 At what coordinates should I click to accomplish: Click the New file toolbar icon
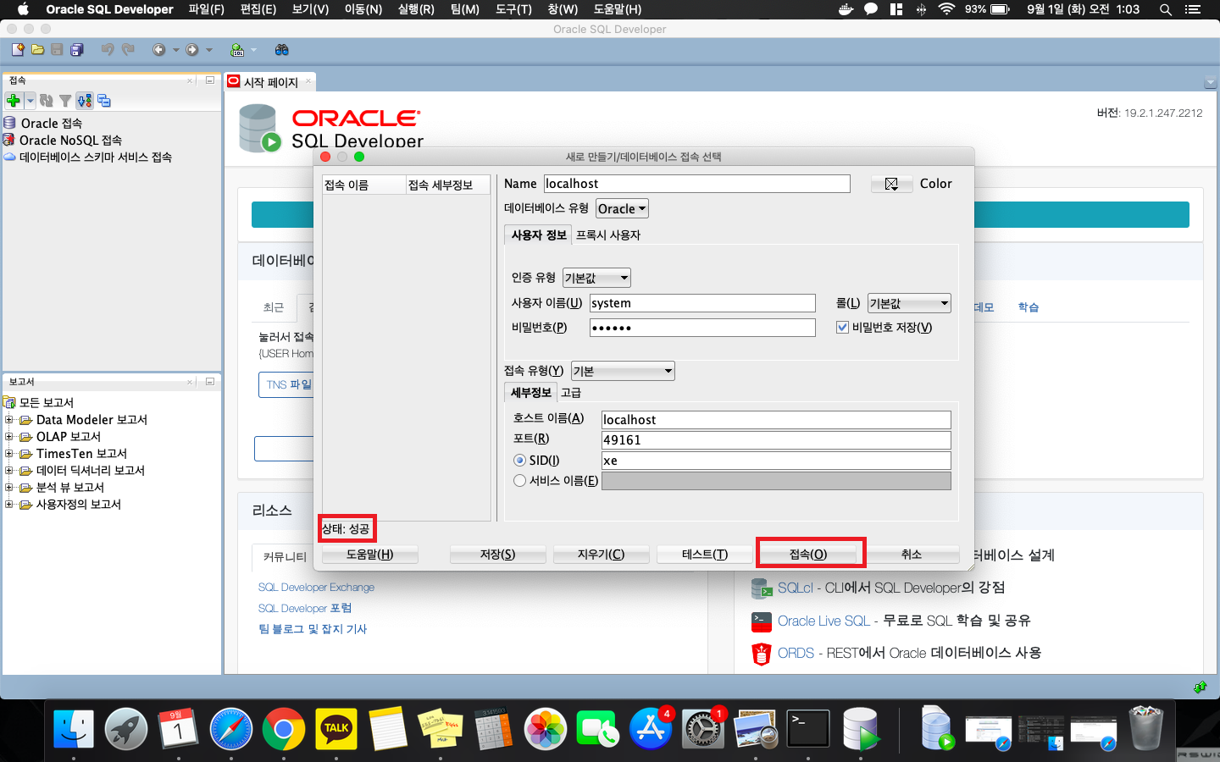pyautogui.click(x=18, y=50)
